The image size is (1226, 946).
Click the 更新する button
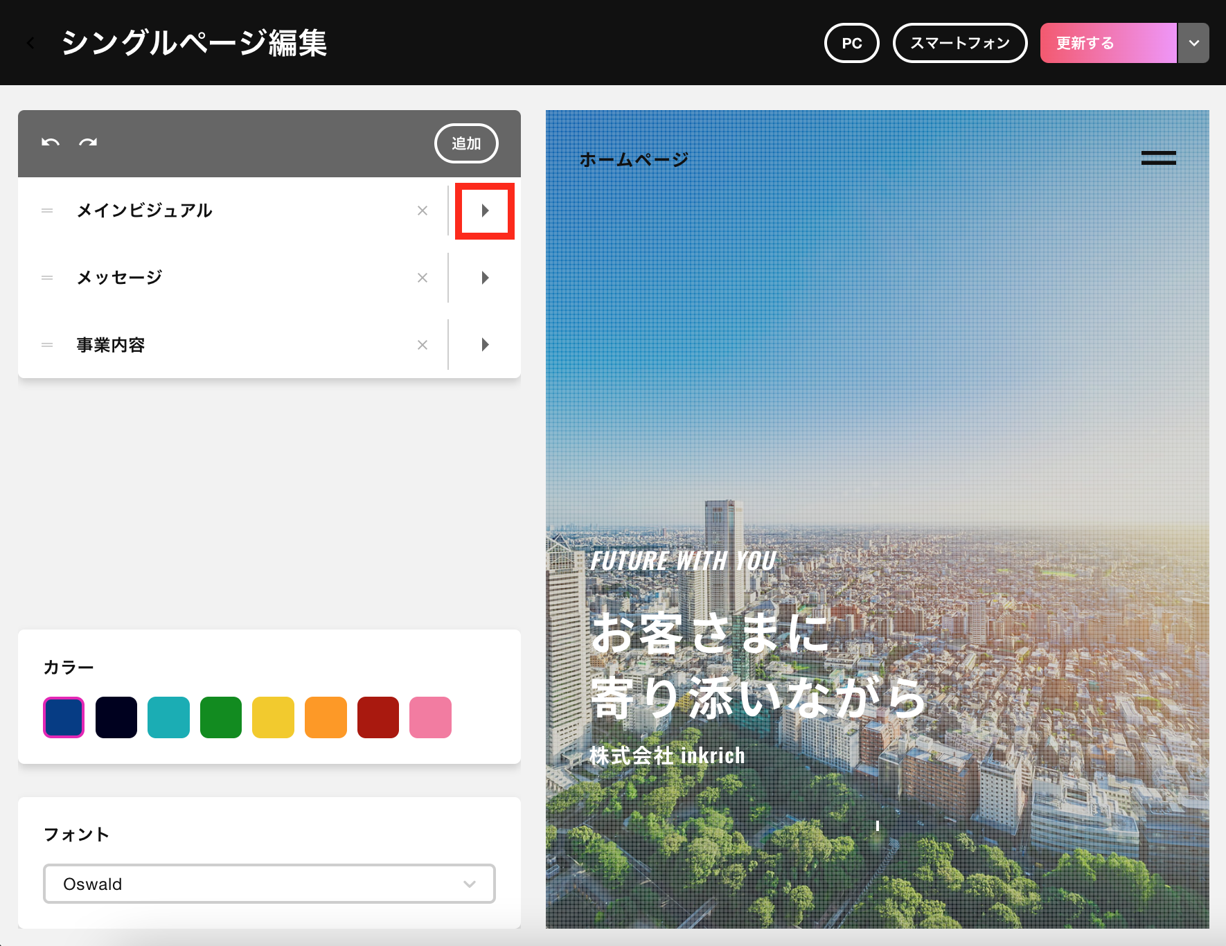click(1108, 43)
